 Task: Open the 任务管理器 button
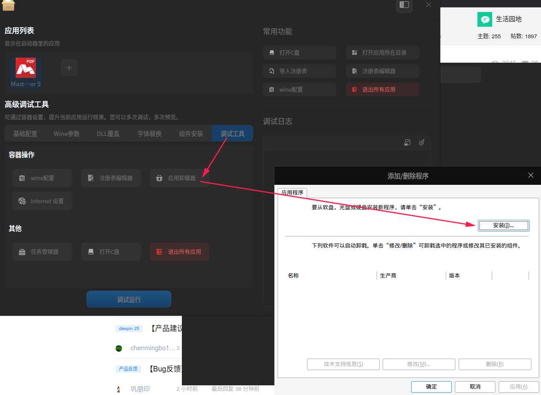pyautogui.click(x=42, y=252)
